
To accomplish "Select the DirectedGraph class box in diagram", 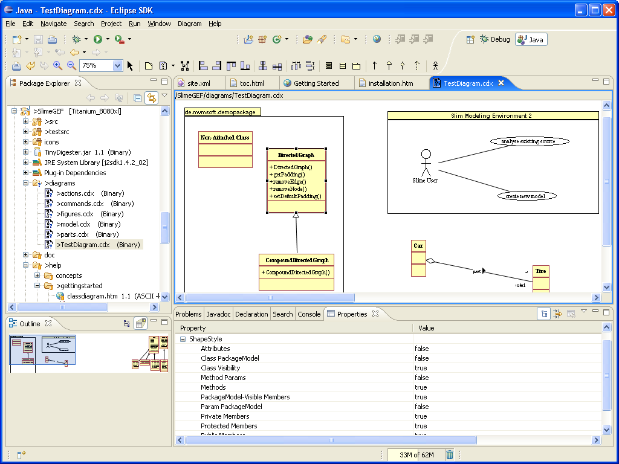I will 296,181.
